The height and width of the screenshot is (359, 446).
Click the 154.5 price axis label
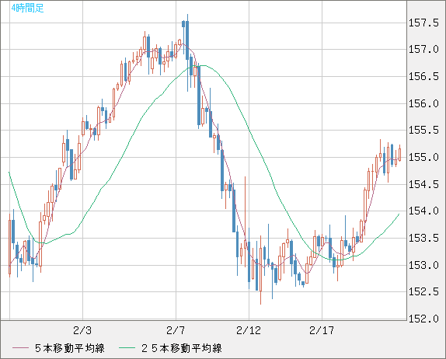click(423, 184)
